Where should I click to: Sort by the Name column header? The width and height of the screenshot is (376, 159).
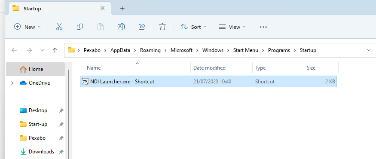tap(135, 68)
